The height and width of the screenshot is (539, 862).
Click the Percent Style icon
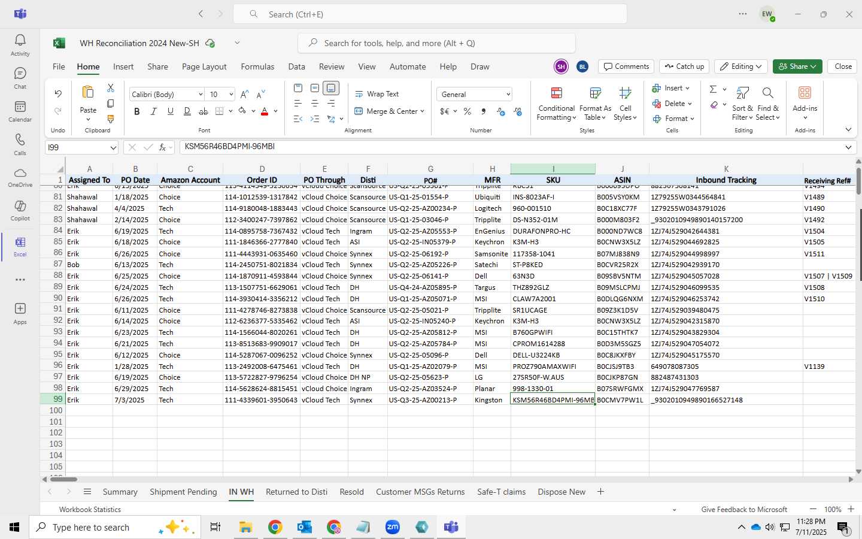[468, 111]
